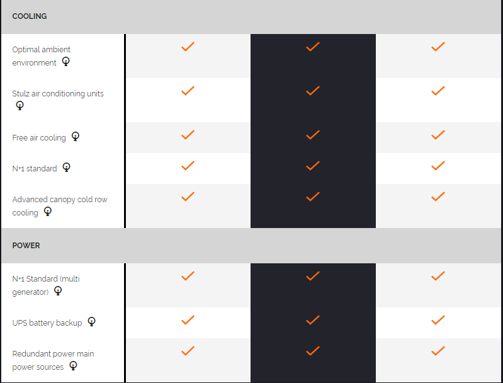
Task: Click info icon for Redundant power main sources
Action: pos(73,365)
